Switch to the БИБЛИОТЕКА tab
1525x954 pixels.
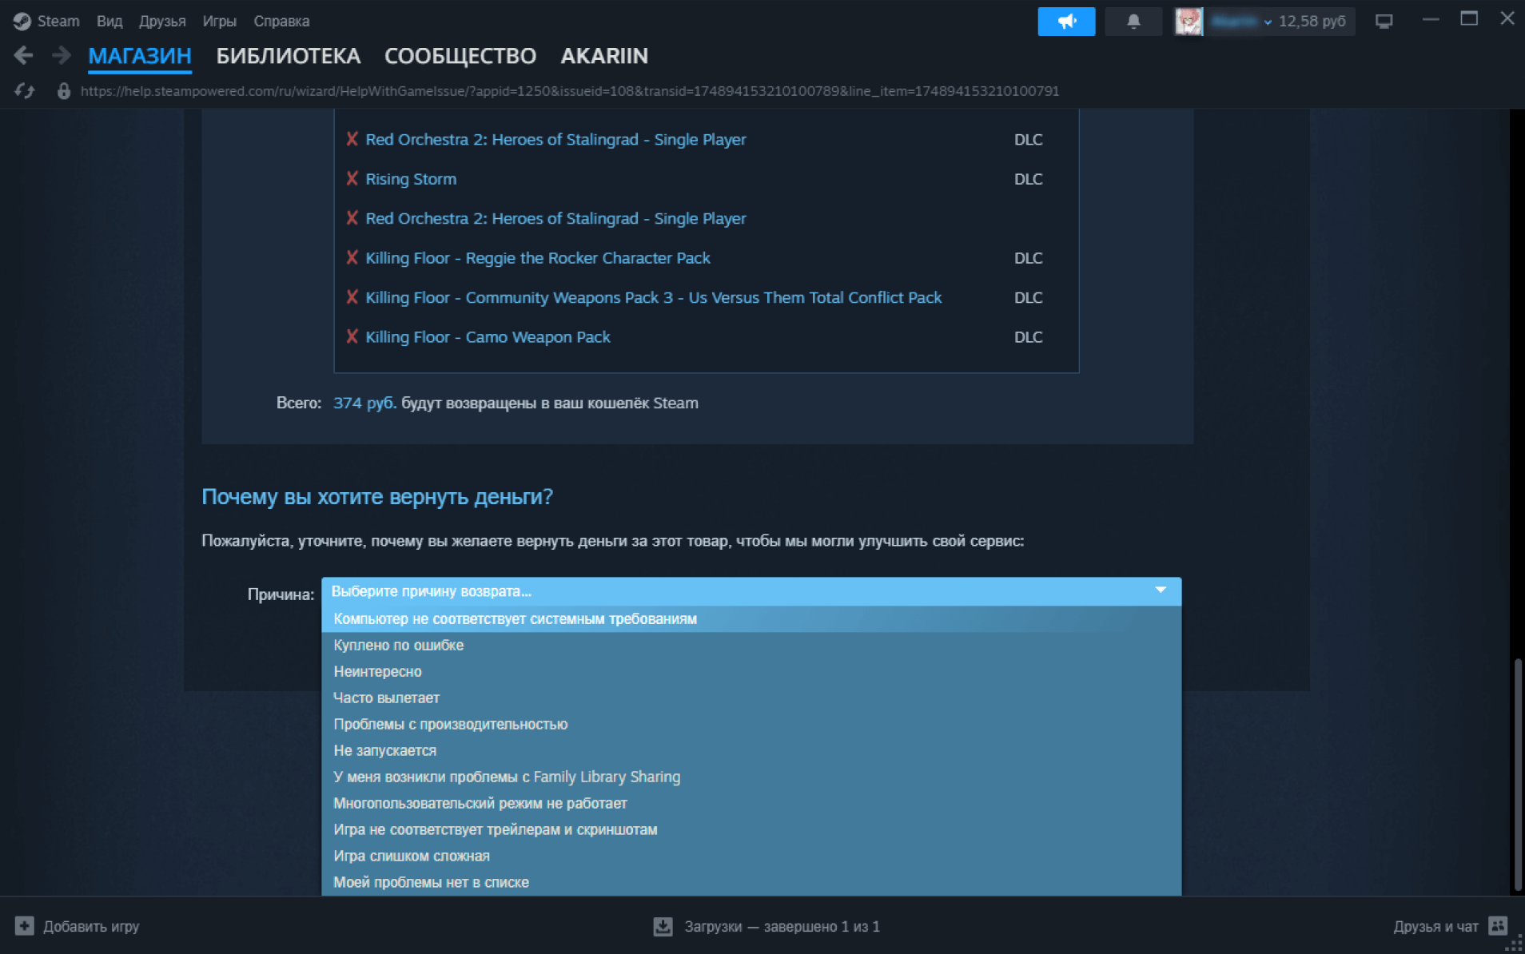tap(288, 56)
